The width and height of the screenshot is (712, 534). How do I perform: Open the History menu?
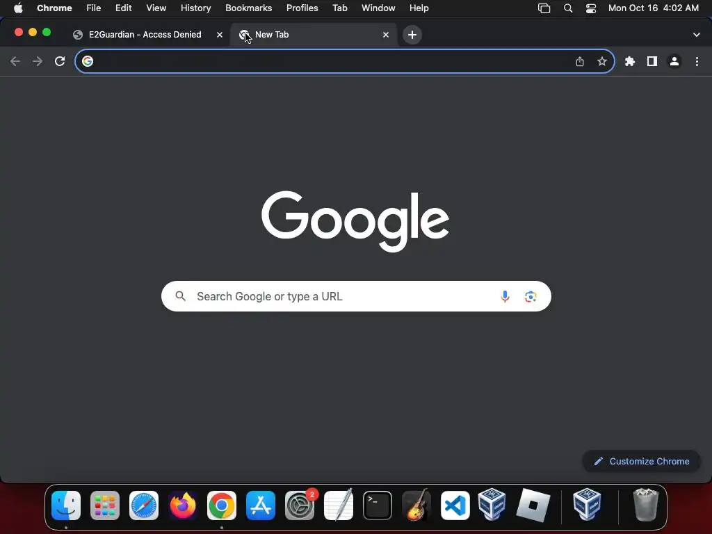[195, 8]
